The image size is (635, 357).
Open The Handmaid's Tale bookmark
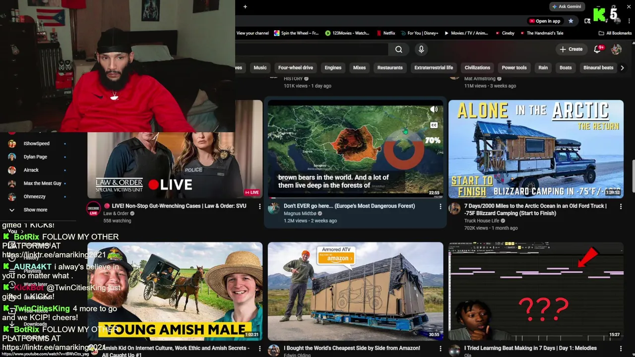[x=541, y=33]
